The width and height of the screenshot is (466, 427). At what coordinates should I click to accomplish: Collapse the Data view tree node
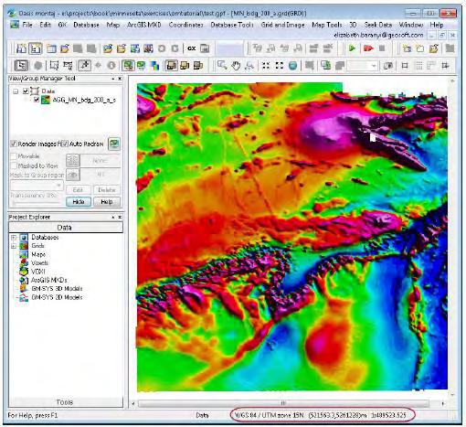16,91
